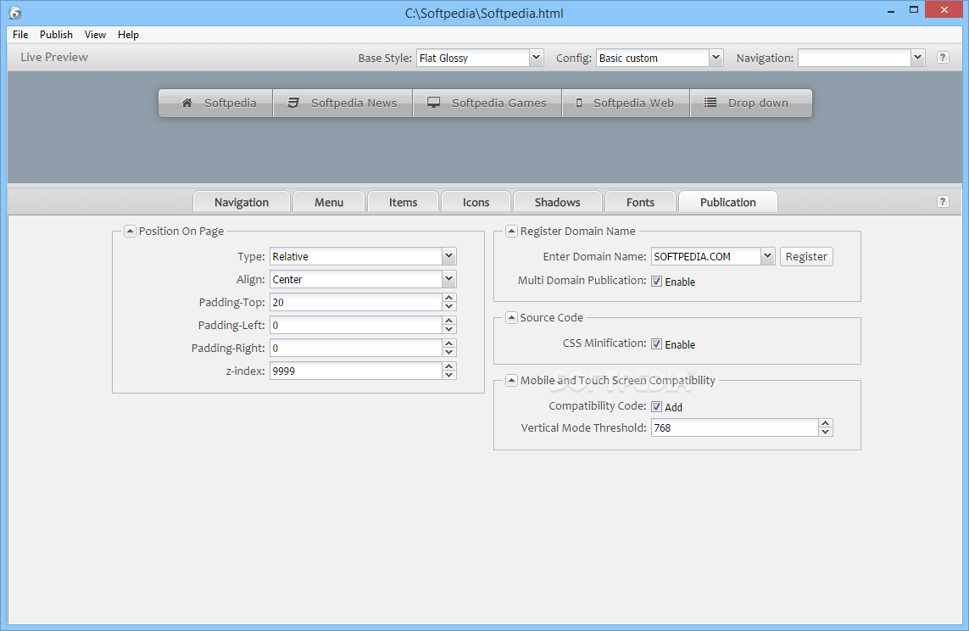
Task: Open the Config dropdown
Action: point(716,58)
